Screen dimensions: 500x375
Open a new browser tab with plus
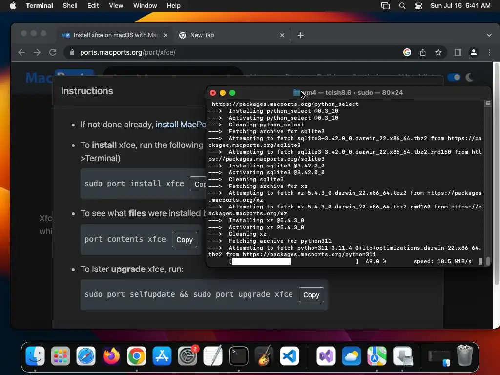click(300, 35)
